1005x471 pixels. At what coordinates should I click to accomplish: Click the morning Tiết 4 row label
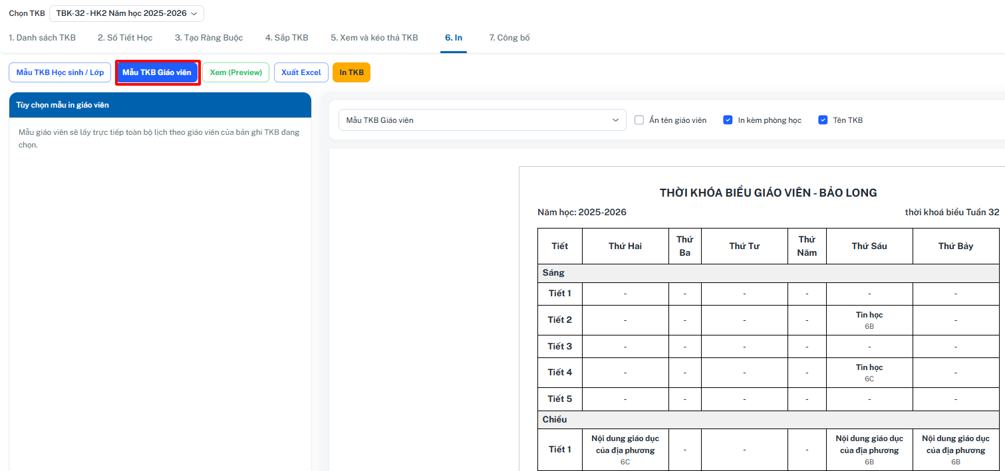[x=560, y=373]
